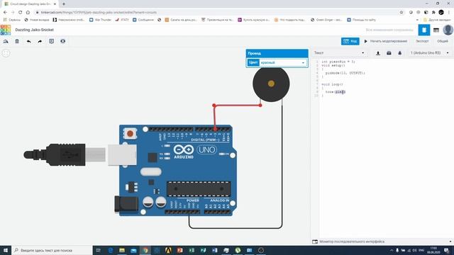Image resolution: width=454 pixels, height=255 pixels.
Task: Click the Windows taskbar search box
Action: point(52,250)
